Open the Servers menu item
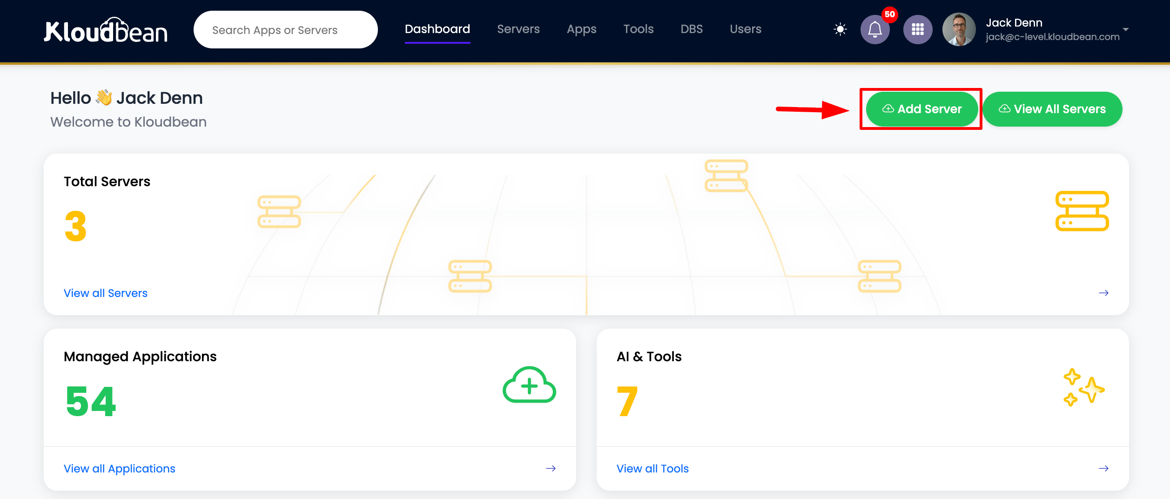 click(518, 29)
